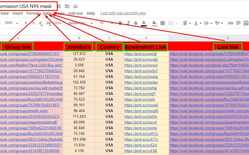Open the horizontal align dropdown
This screenshot has height=155, width=249.
(187, 23)
